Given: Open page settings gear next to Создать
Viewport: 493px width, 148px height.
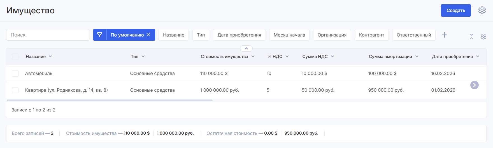Looking at the screenshot, I should point(482,10).
